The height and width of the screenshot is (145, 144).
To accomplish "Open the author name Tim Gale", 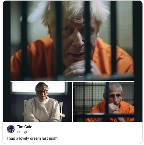I will [24, 127].
